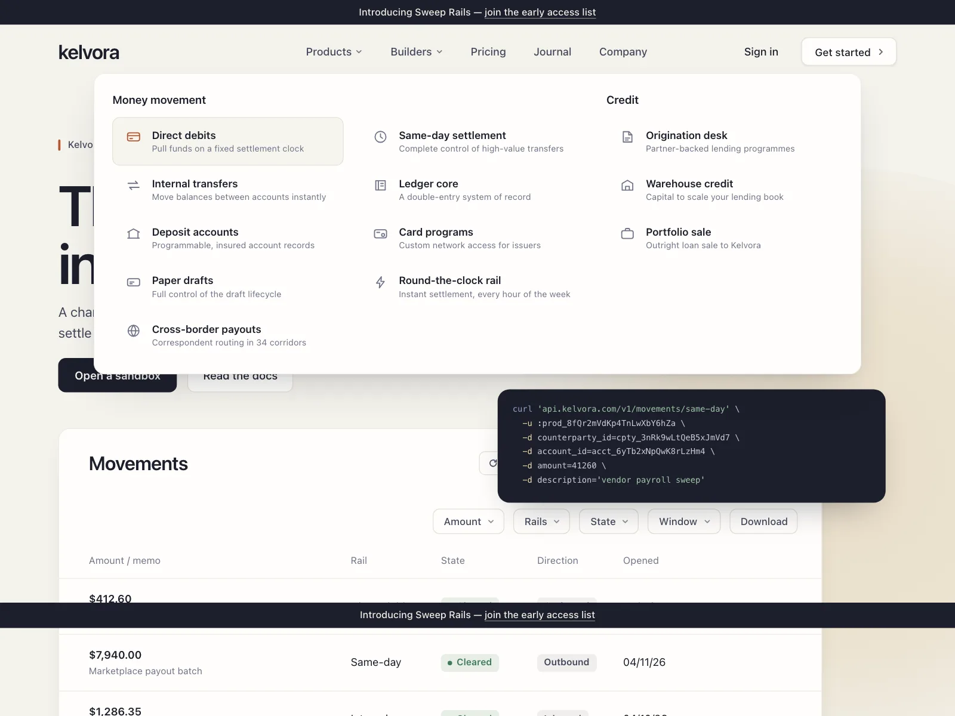
Task: Click the "Credit" menu heading
Action: [623, 100]
